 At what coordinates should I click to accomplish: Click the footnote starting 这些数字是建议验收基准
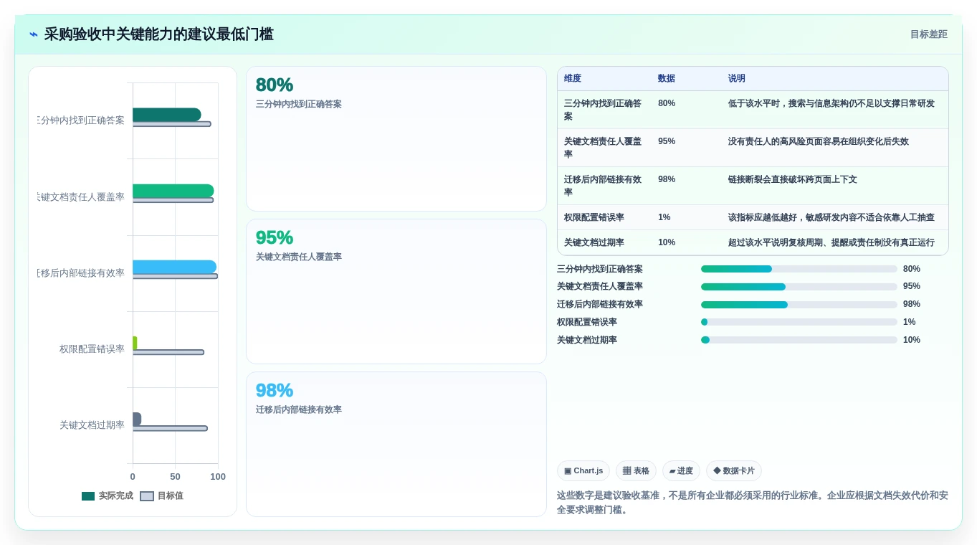753,503
